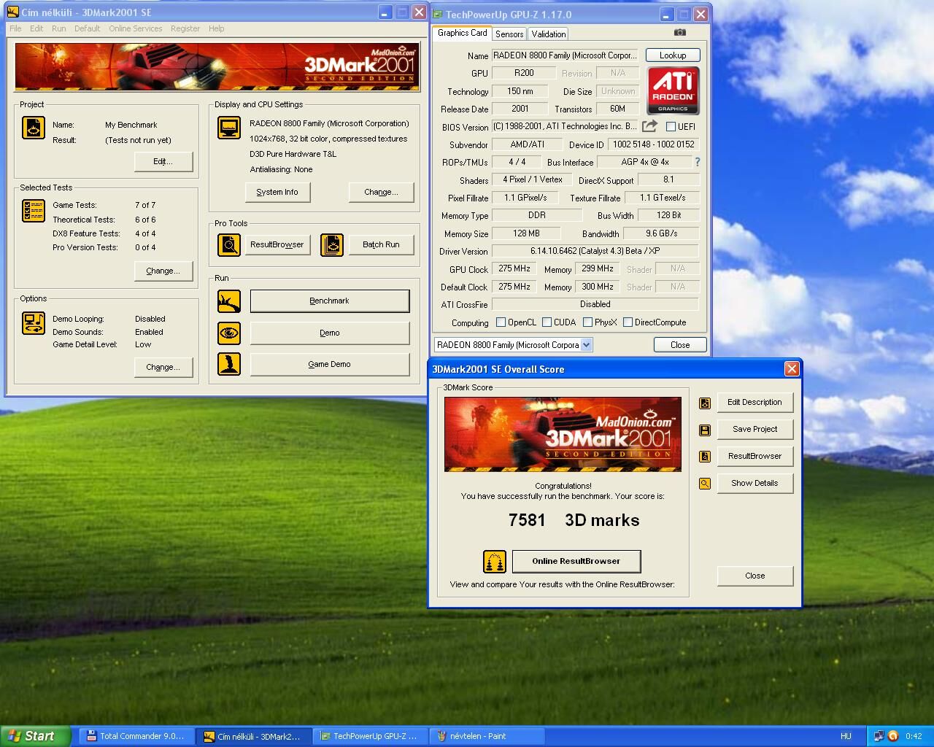The height and width of the screenshot is (747, 934).
Task: Click the Lookup button in GPU-Z
Action: pyautogui.click(x=673, y=55)
